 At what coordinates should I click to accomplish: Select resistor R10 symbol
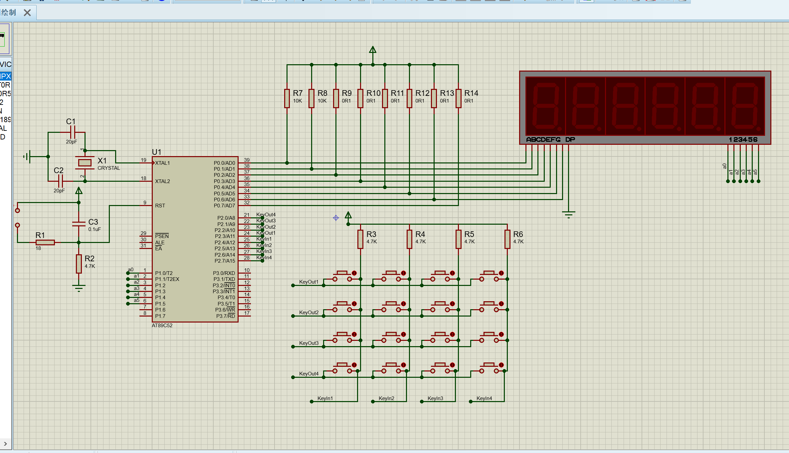(x=360, y=99)
